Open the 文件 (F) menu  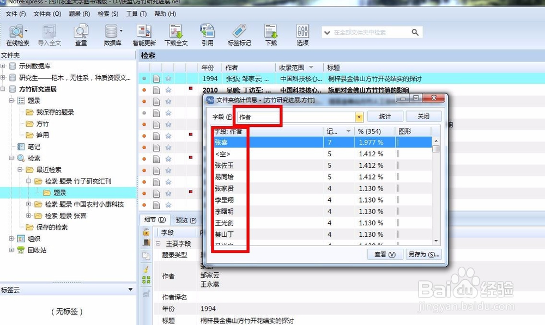[x=16, y=14]
